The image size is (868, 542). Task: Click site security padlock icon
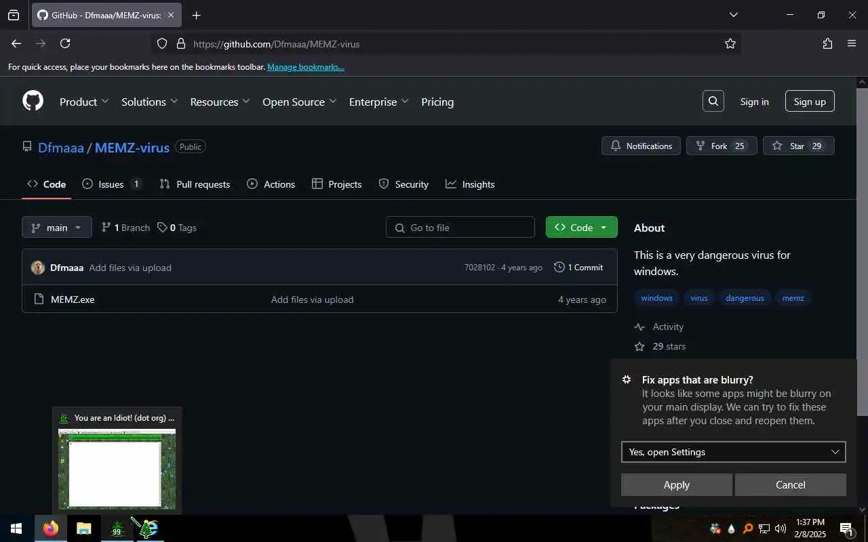tap(180, 43)
